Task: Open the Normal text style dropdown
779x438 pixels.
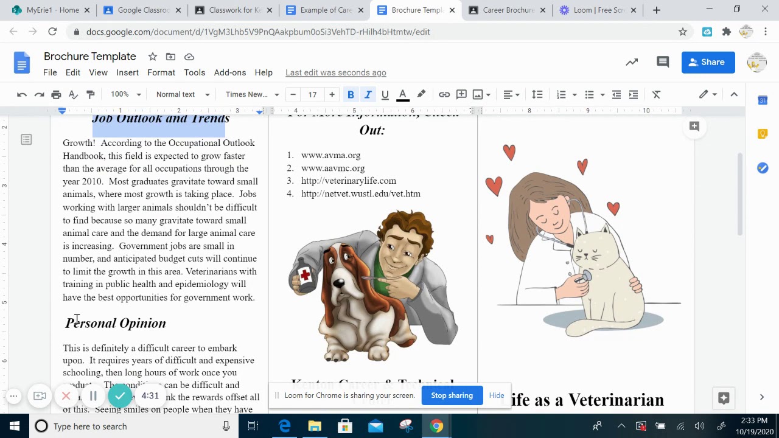Action: pyautogui.click(x=183, y=94)
